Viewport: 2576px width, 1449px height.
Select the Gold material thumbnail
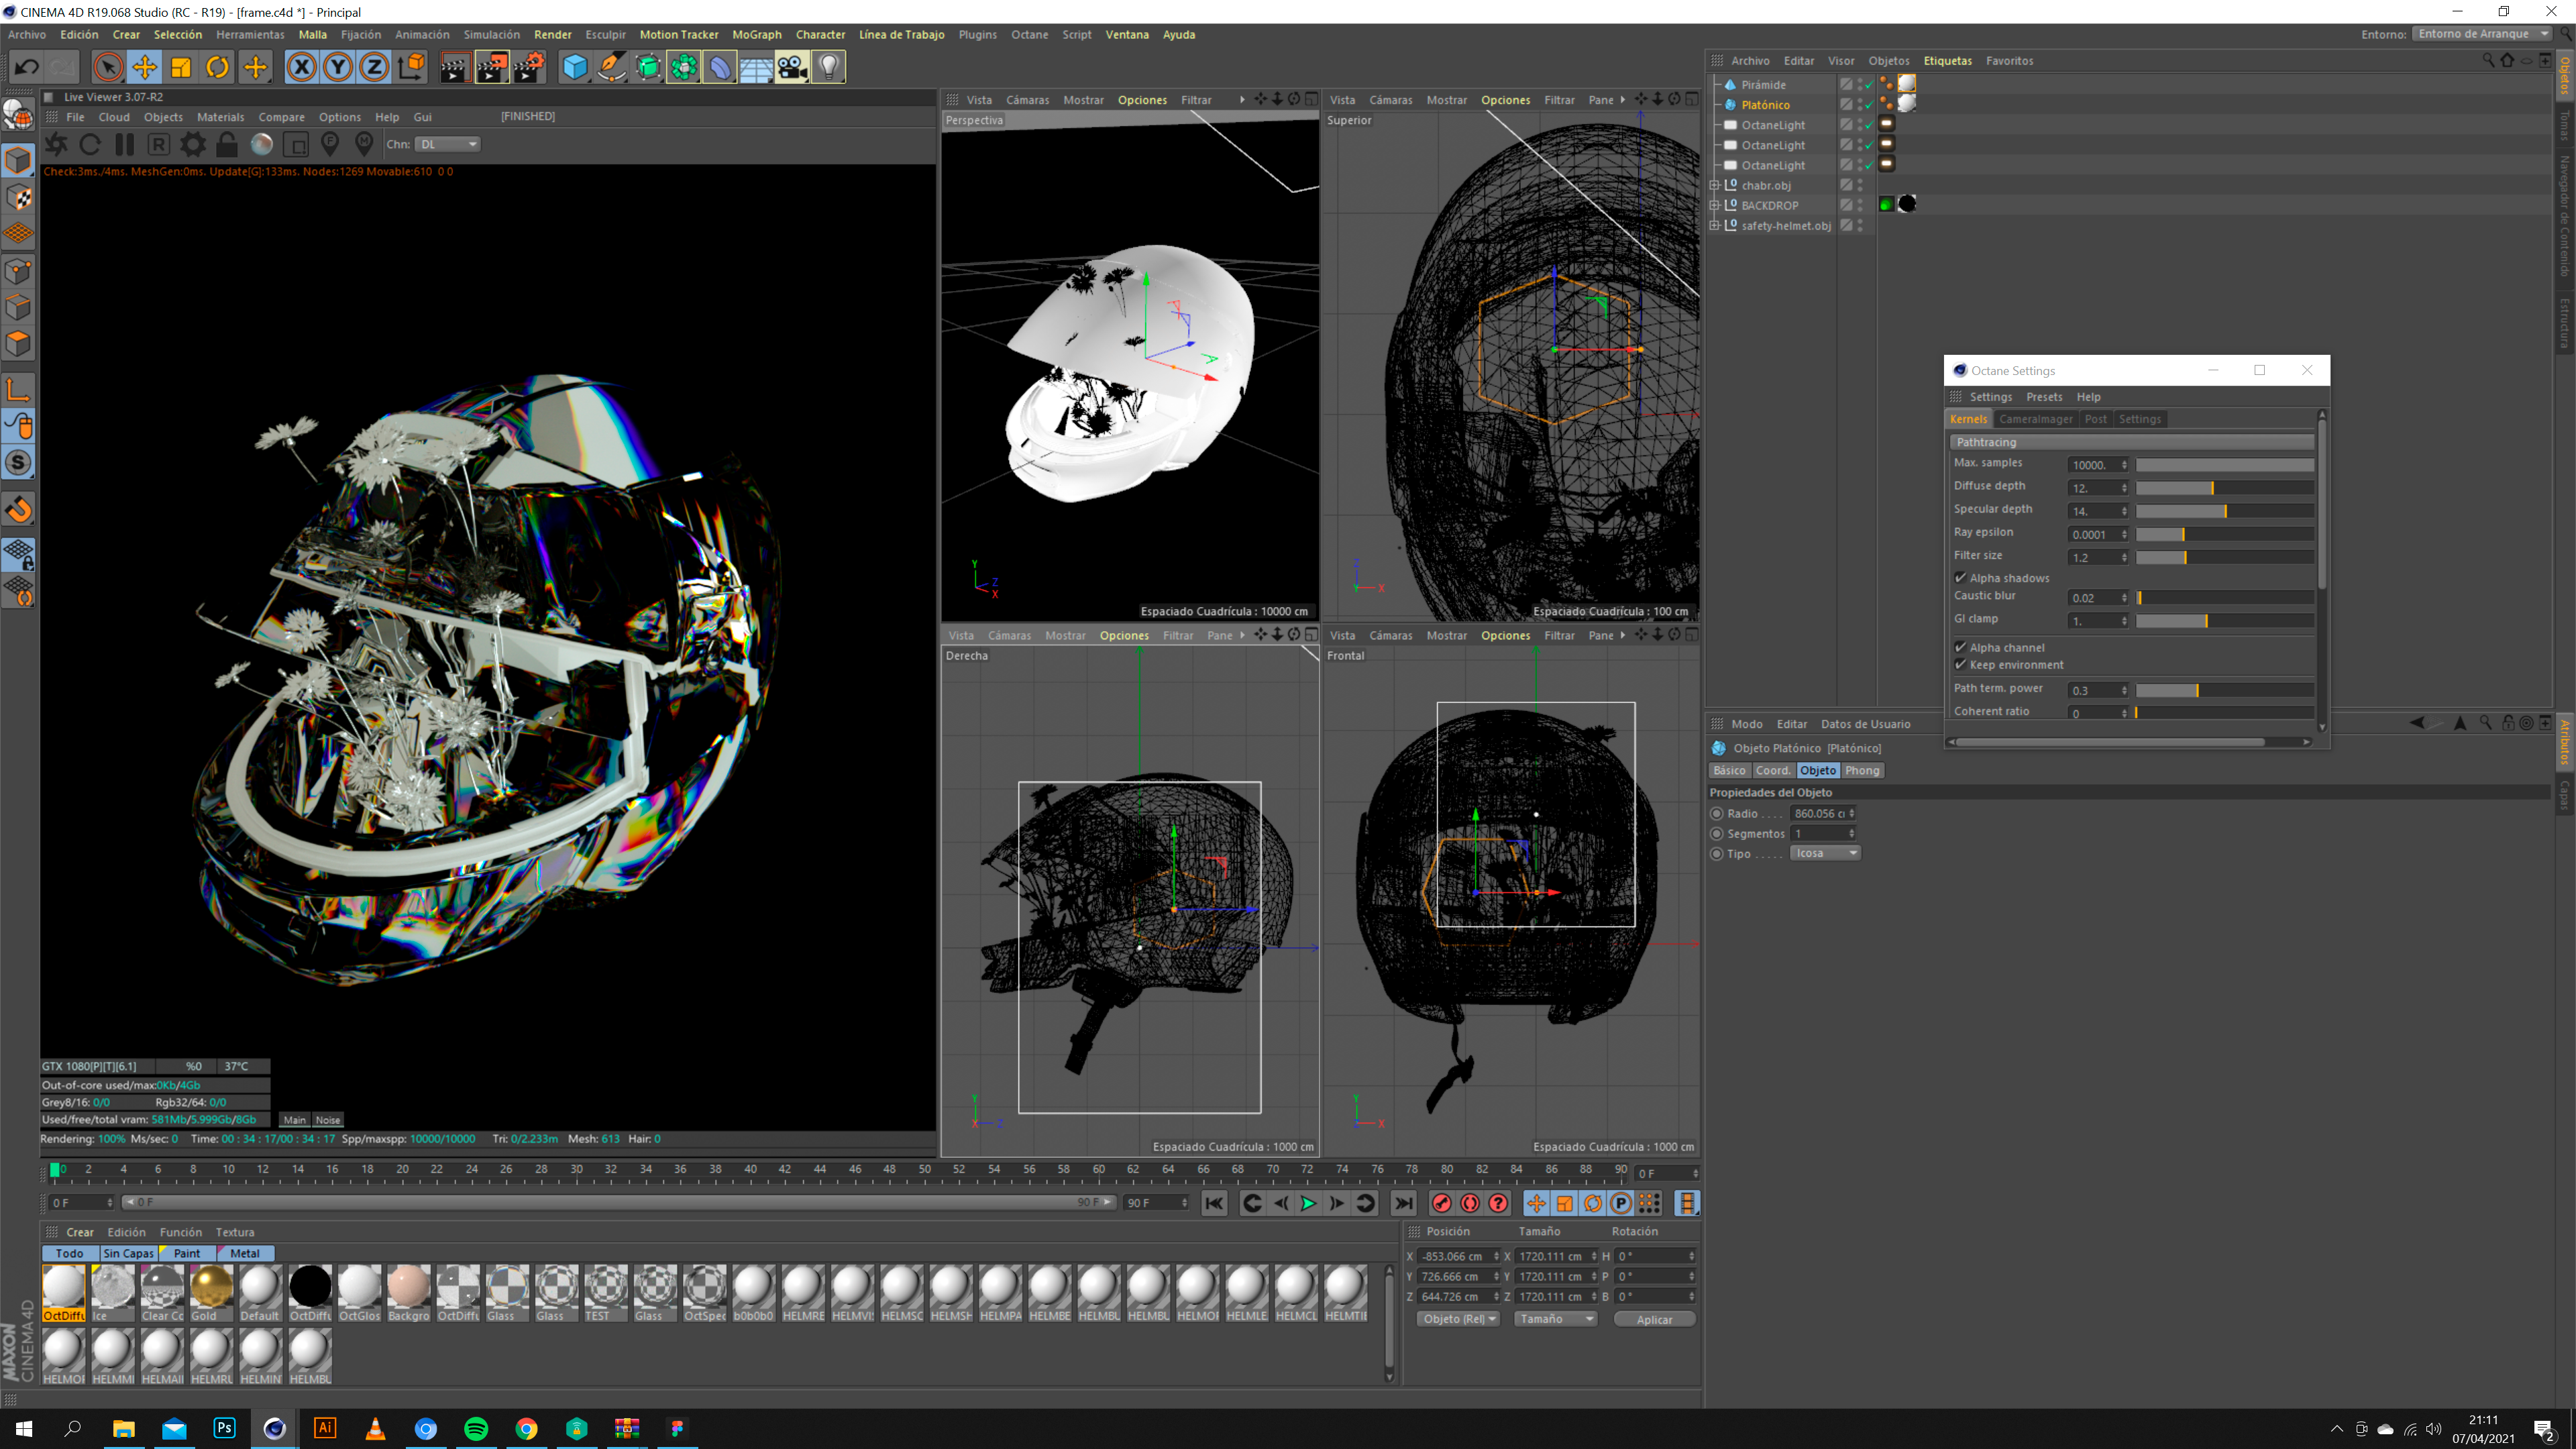[211, 1287]
